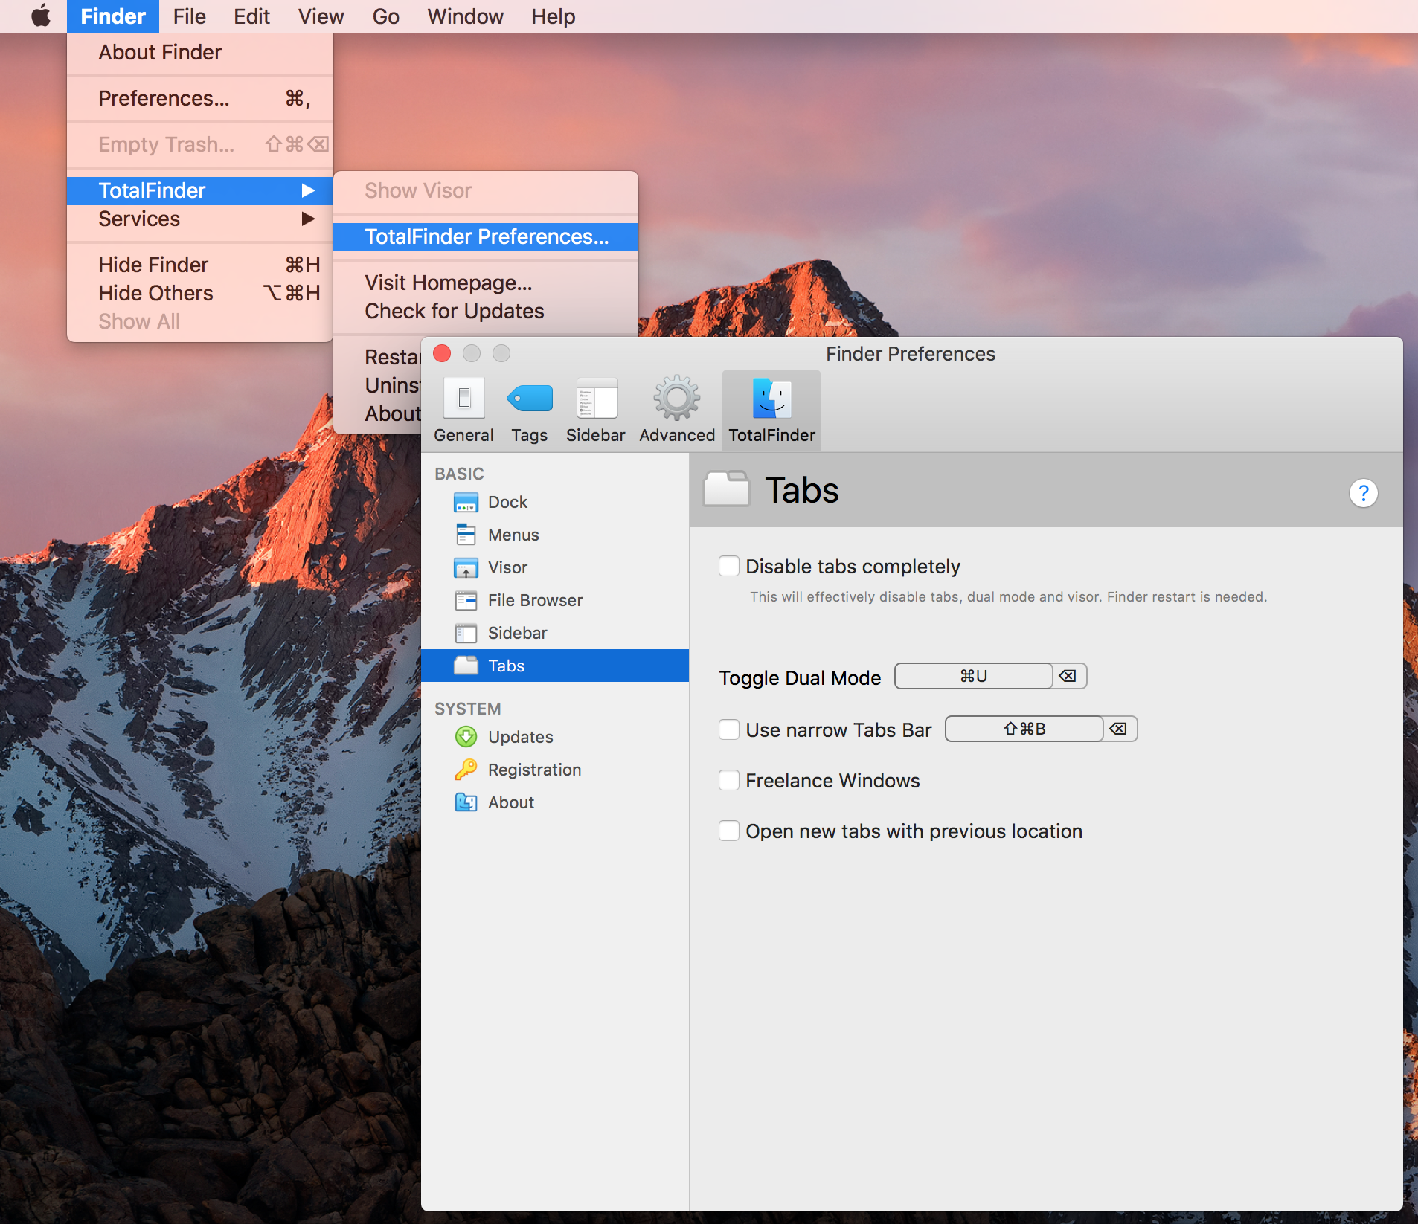Select the Visor sidebar item icon

[x=466, y=568]
